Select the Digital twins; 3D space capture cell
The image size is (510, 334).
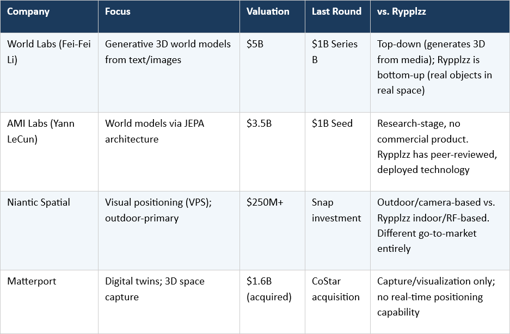click(x=155, y=289)
